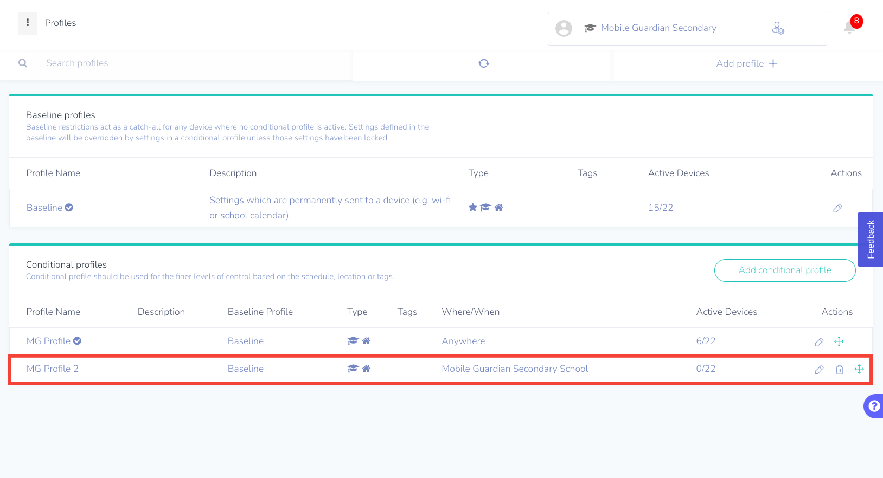Viewport: 883px width, 478px height.
Task: Click the graduation cap beside Mobile Guardian Secondary
Action: pos(590,28)
